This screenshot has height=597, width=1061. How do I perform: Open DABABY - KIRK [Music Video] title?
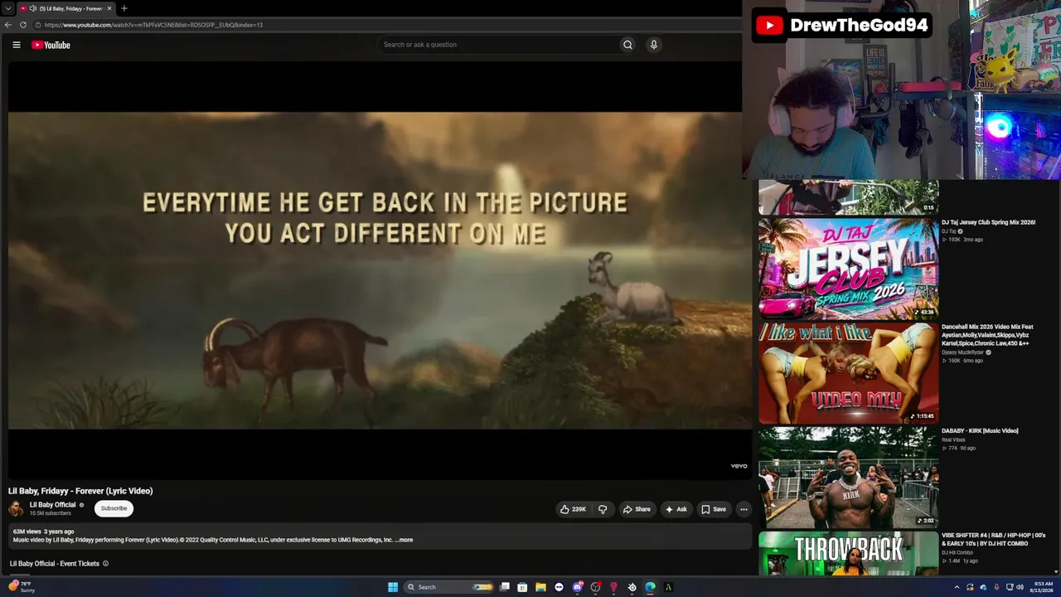980,431
